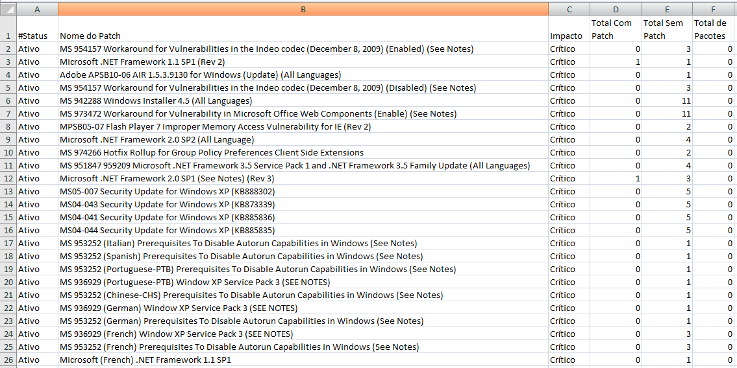This screenshot has width=737, height=368.
Task: Select column E header
Action: (666, 9)
